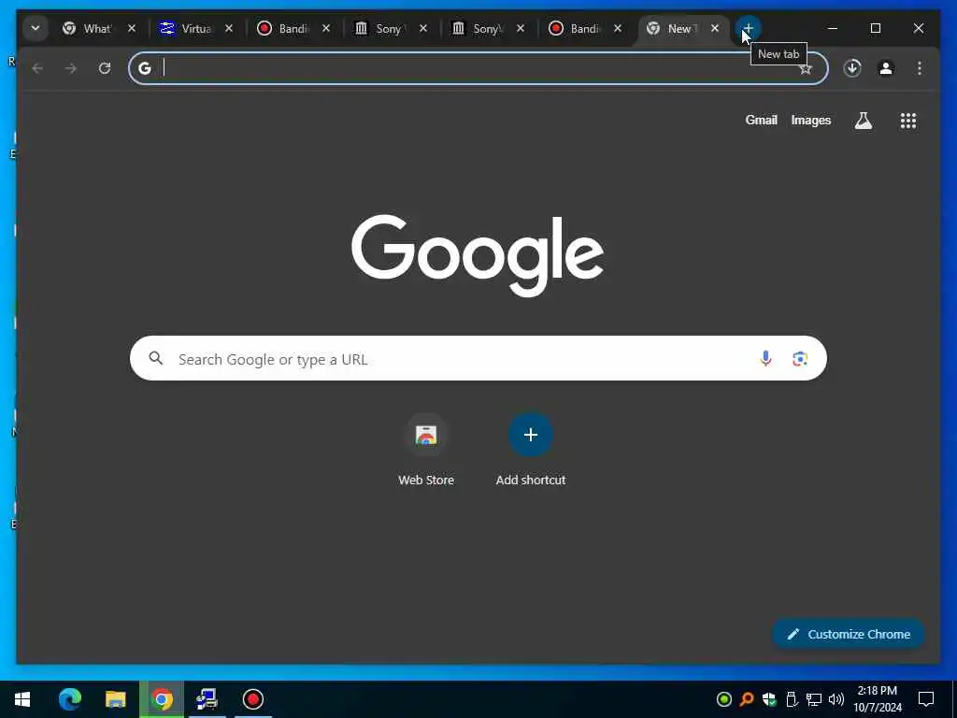Viewport: 957px width, 718px height.
Task: Click the magnifier icon in search box
Action: [156, 358]
